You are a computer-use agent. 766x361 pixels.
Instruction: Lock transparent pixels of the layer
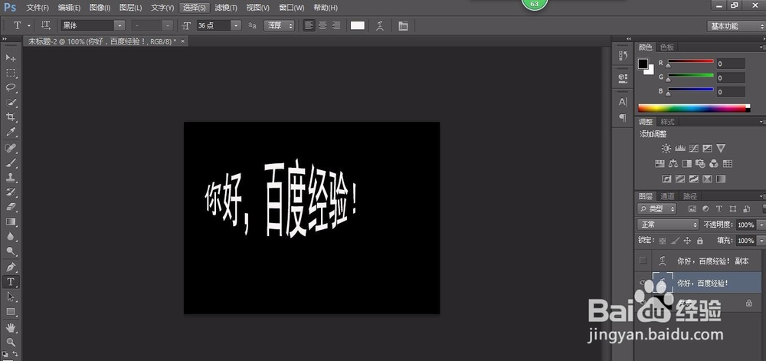coord(663,241)
